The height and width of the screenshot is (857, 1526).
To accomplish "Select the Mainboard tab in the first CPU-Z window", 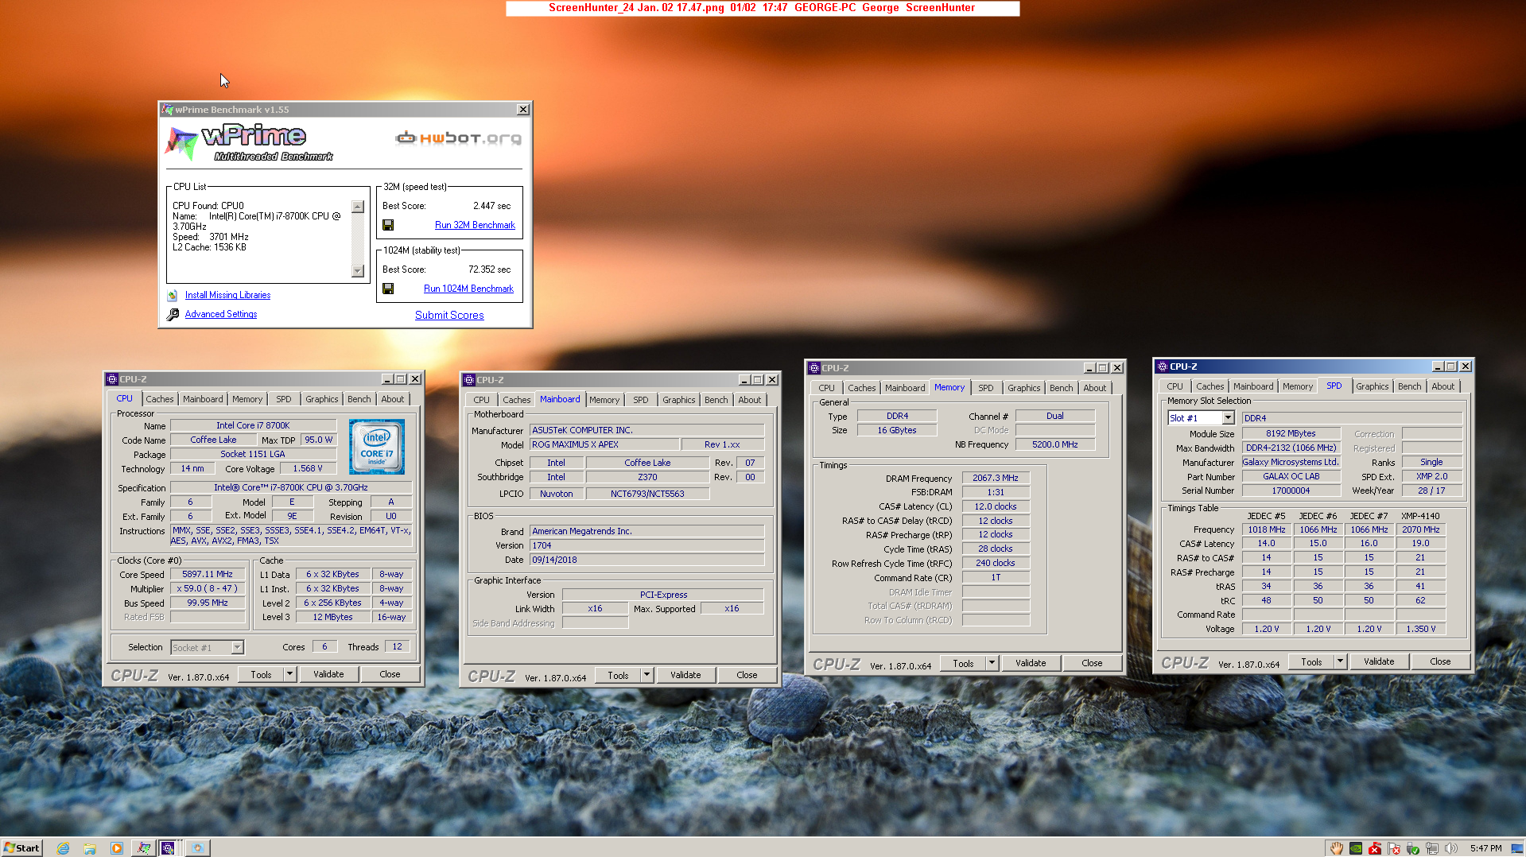I will pos(203,399).
